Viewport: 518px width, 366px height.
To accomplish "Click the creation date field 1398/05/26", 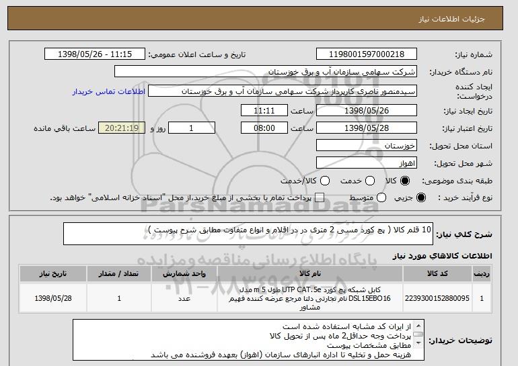I will pyautogui.click(x=367, y=110).
